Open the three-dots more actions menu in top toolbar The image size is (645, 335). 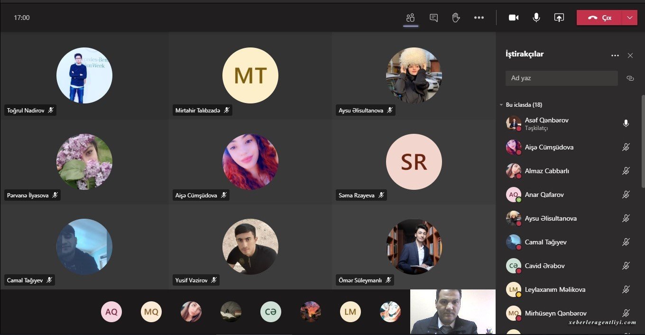pos(479,18)
